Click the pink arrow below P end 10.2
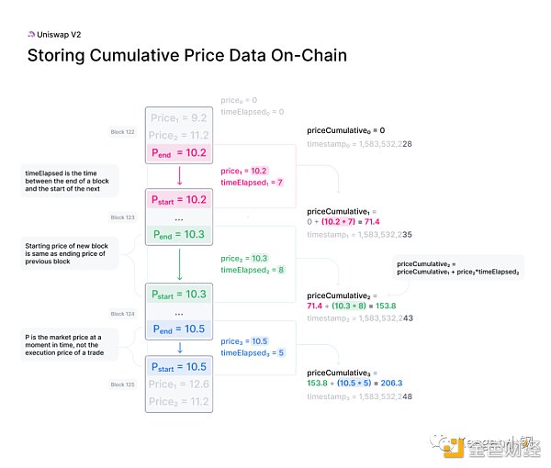The height and width of the screenshot is (468, 551). (x=178, y=176)
